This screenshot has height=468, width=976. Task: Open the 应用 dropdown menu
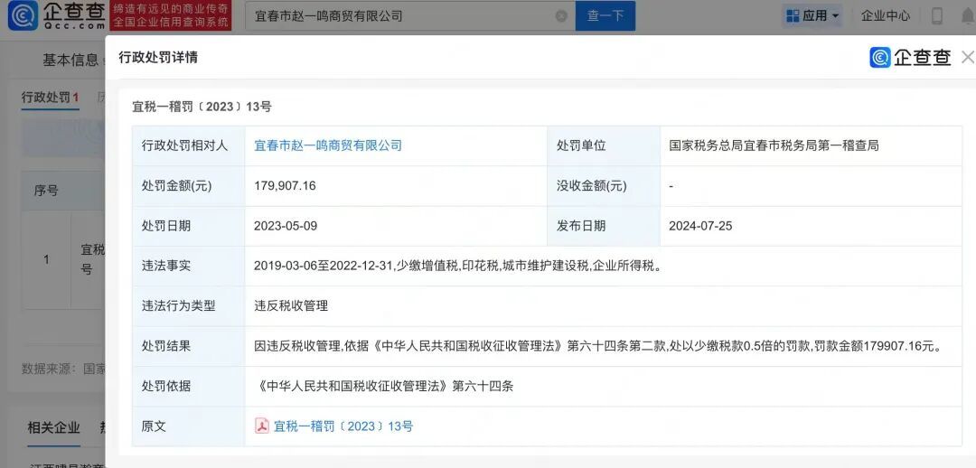(812, 15)
